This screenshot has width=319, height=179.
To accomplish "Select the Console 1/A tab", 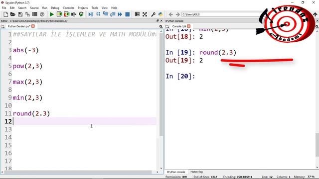I will tap(179, 26).
